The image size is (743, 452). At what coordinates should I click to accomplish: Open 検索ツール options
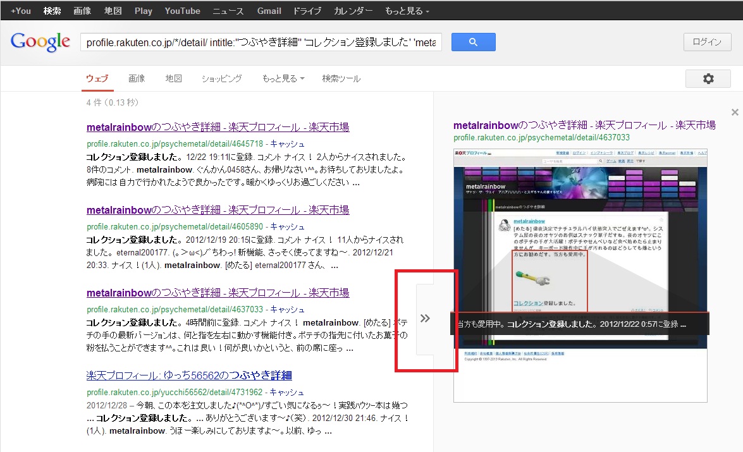(x=341, y=78)
